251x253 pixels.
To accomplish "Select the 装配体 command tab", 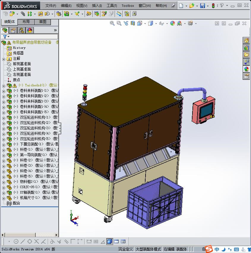I will pos(9,22).
